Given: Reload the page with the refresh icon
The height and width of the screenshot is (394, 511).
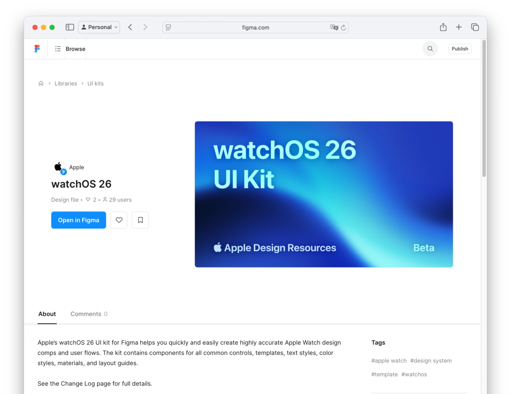Looking at the screenshot, I should click(344, 27).
